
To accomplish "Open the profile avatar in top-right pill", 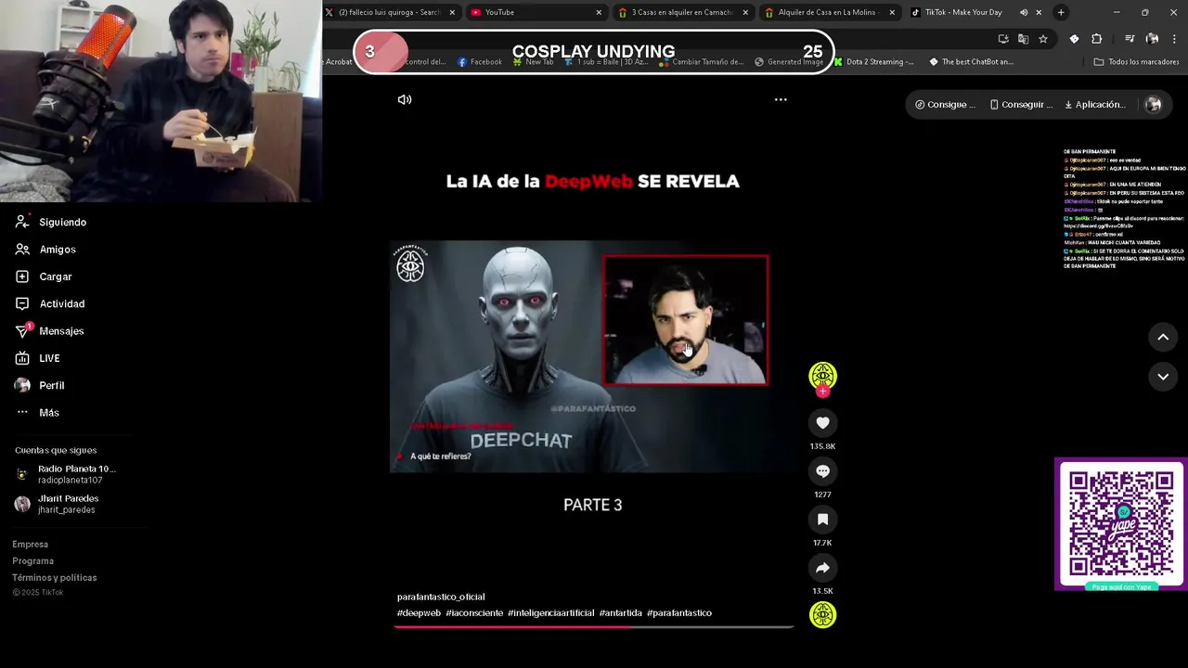I will coord(1154,105).
